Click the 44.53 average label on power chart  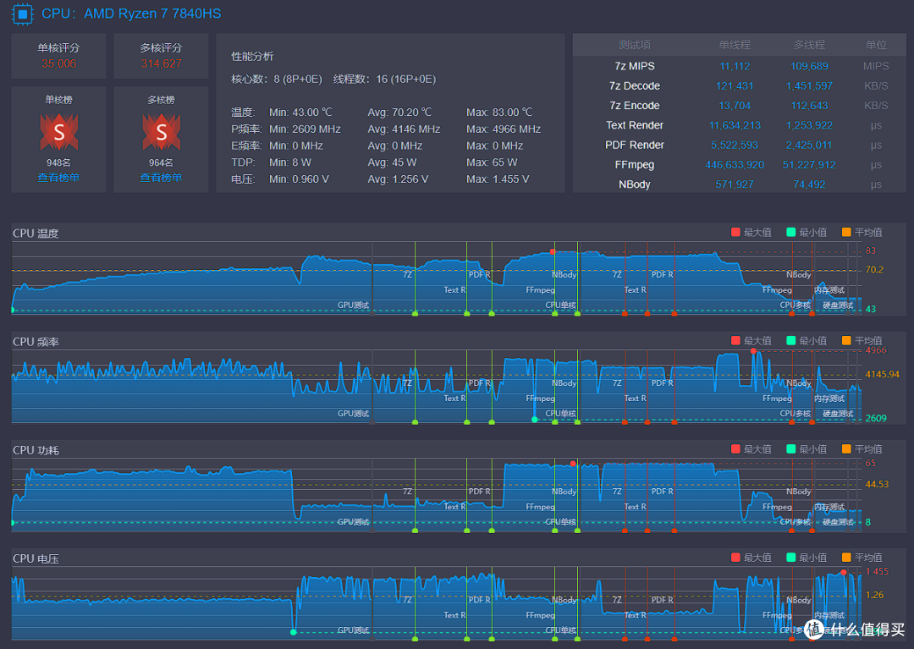tap(877, 484)
